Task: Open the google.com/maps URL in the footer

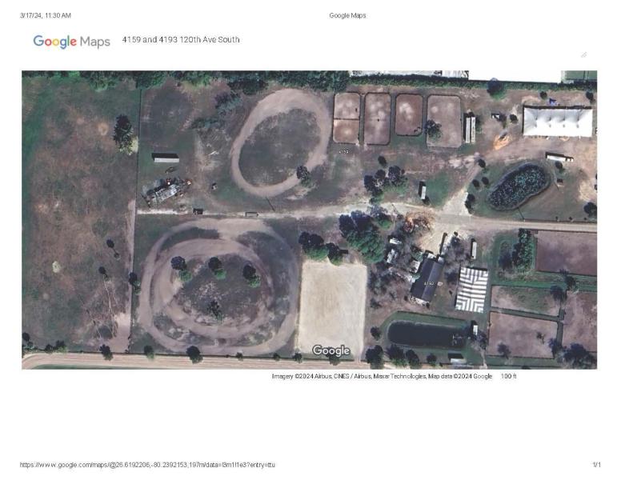Action: [x=147, y=465]
